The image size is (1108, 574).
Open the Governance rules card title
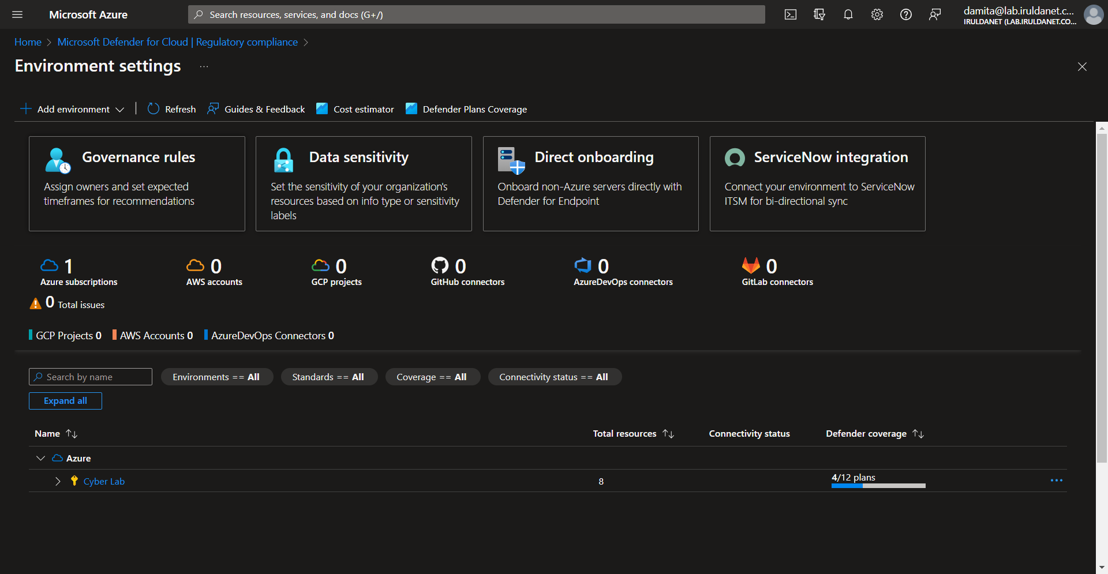pyautogui.click(x=138, y=157)
